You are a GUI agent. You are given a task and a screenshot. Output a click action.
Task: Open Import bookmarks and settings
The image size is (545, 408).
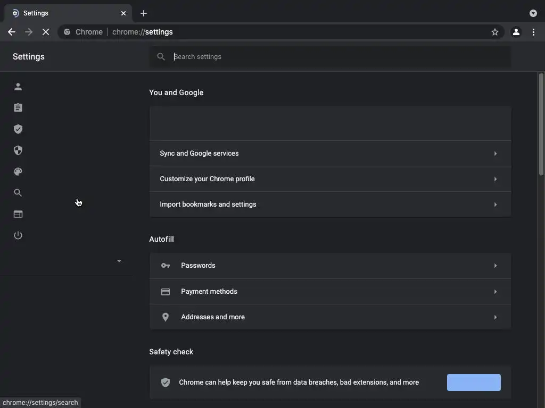click(330, 205)
